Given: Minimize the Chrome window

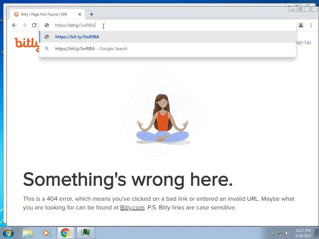Looking at the screenshot, I should pos(292,9).
